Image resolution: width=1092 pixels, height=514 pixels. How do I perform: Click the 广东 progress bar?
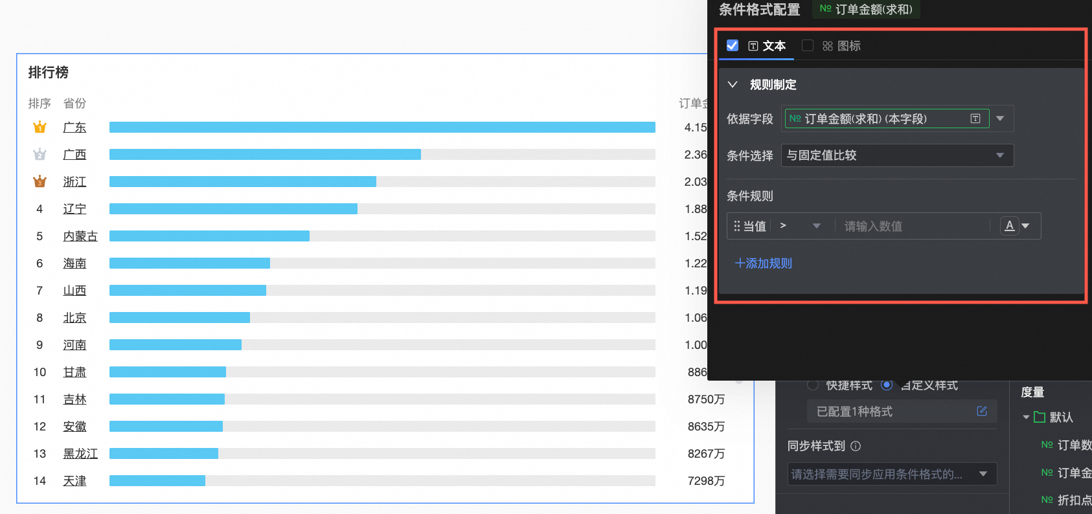pos(382,128)
